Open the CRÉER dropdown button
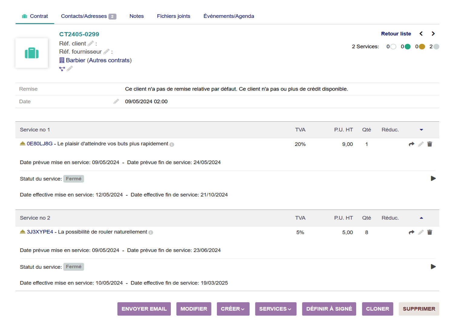 pyautogui.click(x=233, y=309)
